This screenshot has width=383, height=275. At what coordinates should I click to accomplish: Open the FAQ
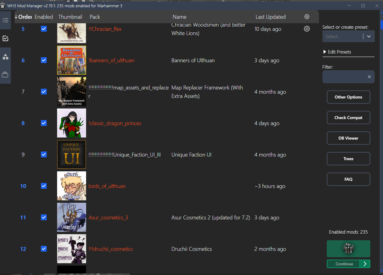coord(348,179)
